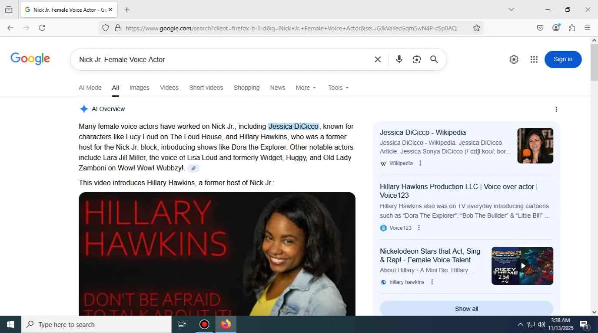The height and width of the screenshot is (333, 598).
Task: Submit search with magnifier icon
Action: tap(434, 59)
